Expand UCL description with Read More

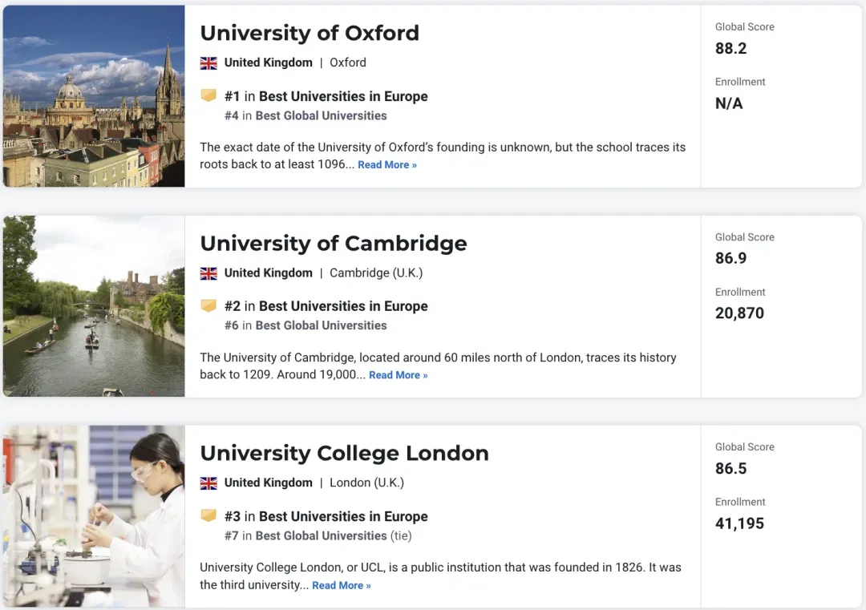pos(342,586)
